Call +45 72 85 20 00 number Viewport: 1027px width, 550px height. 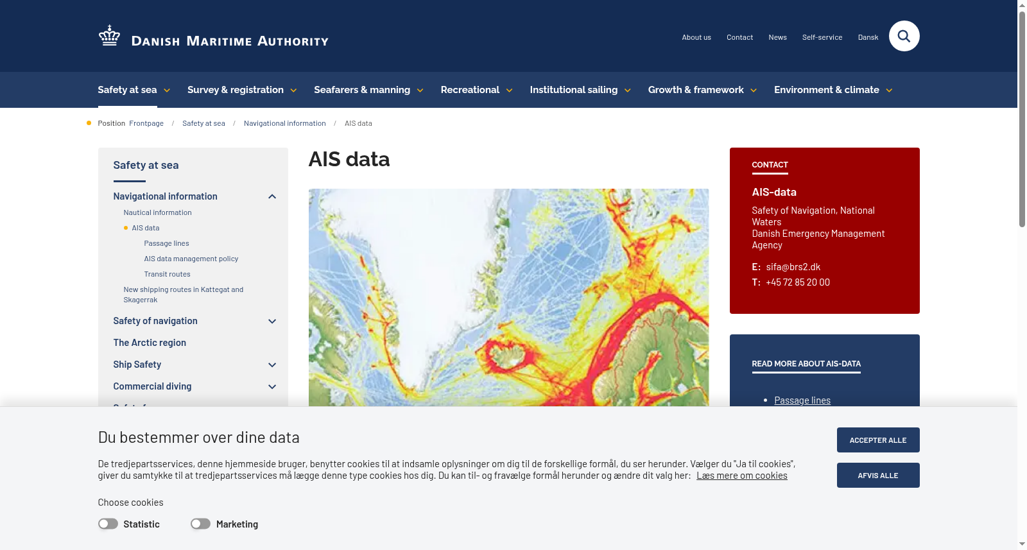point(798,282)
